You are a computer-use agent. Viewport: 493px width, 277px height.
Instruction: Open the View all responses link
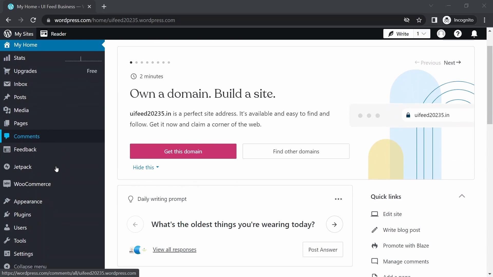[x=174, y=250]
